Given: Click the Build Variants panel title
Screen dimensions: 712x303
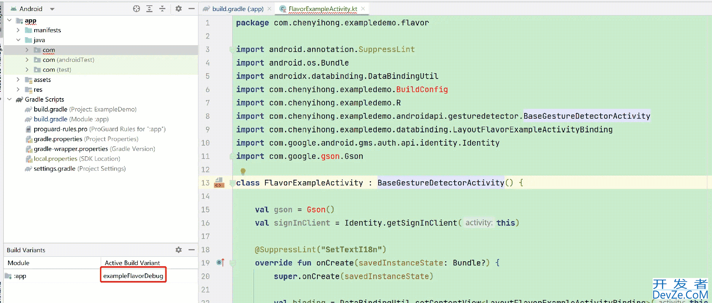Looking at the screenshot, I should (x=26, y=250).
